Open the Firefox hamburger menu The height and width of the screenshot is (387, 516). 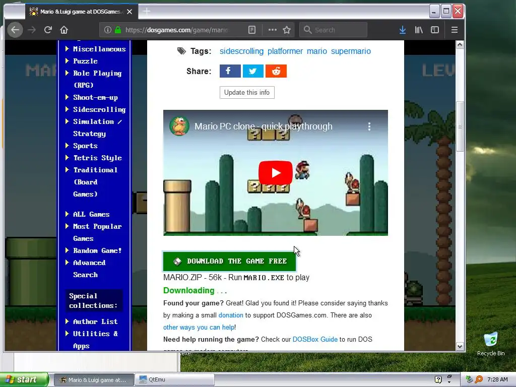[x=455, y=30]
